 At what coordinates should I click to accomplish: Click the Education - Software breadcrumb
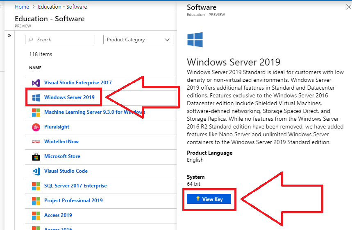pos(62,7)
